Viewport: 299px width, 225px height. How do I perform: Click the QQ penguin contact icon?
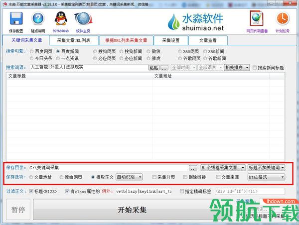coord(61,18)
